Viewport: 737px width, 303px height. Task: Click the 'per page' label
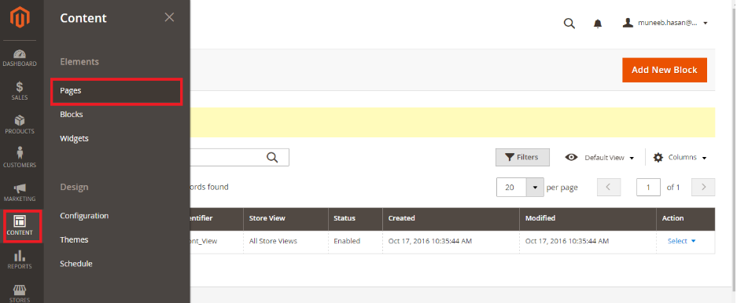coord(562,188)
